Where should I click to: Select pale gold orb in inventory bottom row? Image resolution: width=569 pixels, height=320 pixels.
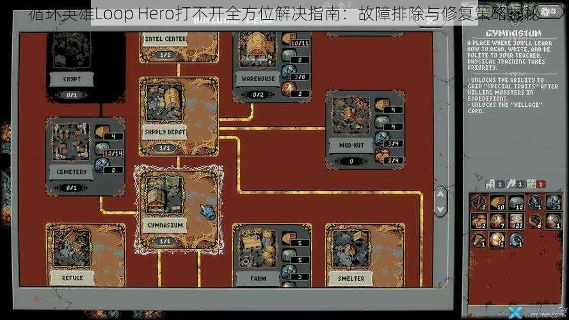[x=497, y=239]
